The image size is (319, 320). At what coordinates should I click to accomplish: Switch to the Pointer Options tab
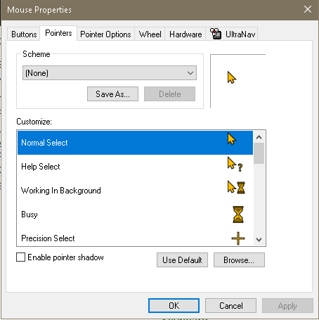105,34
